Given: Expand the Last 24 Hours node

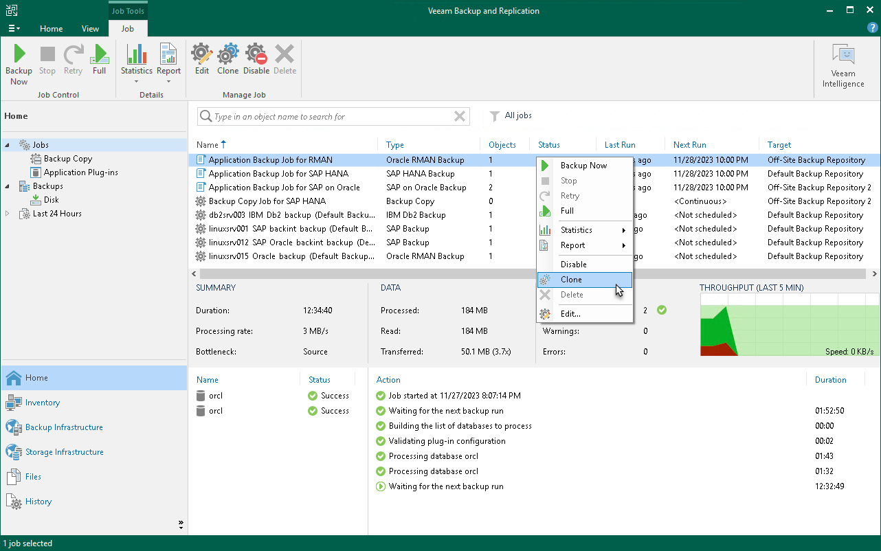Looking at the screenshot, I should (x=8, y=214).
